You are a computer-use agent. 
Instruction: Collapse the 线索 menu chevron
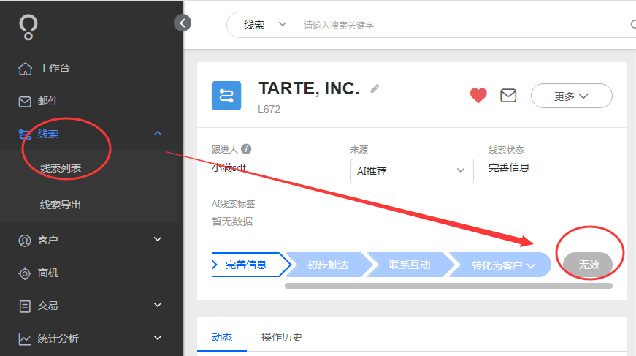tap(158, 134)
